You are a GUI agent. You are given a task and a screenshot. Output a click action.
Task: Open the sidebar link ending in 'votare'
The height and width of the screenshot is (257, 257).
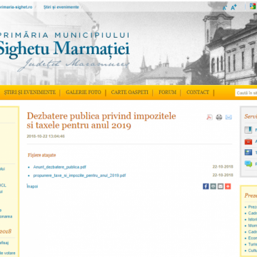pos(8,253)
